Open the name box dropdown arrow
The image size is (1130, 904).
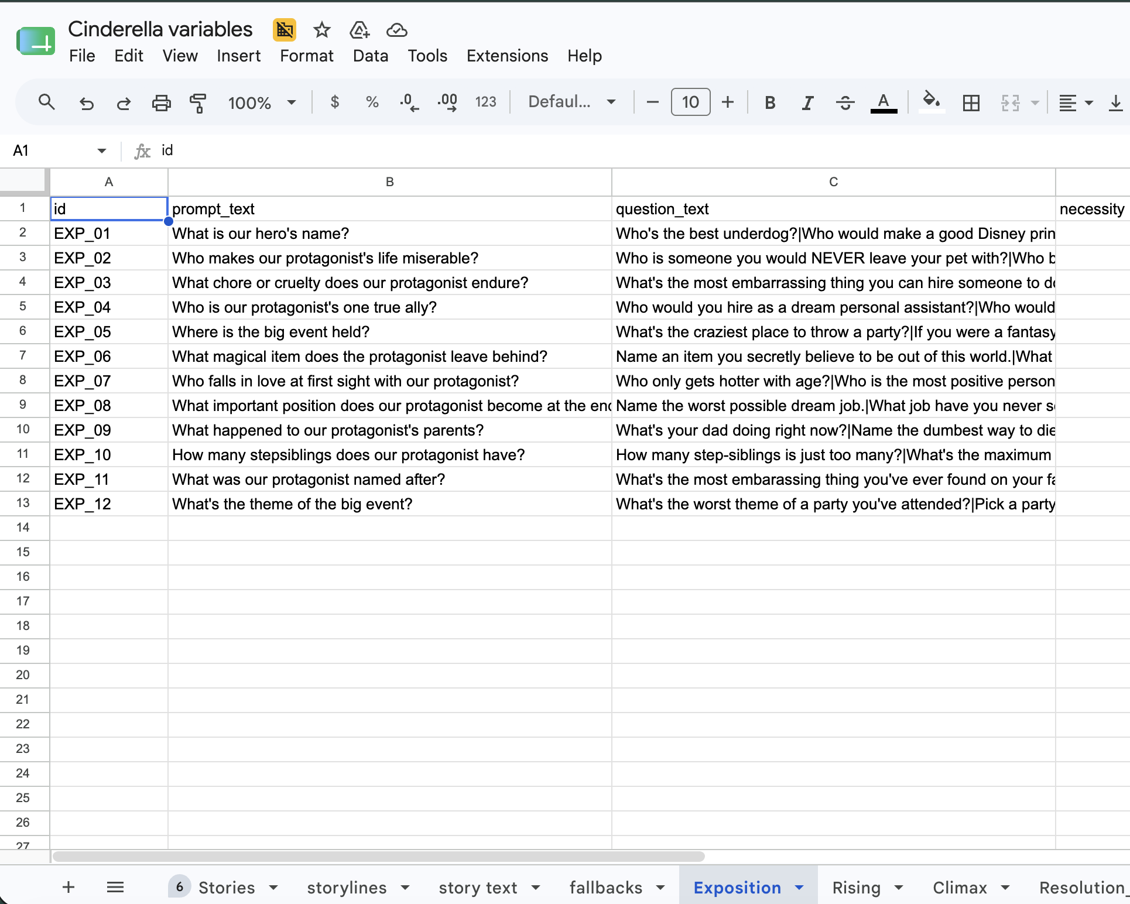101,151
